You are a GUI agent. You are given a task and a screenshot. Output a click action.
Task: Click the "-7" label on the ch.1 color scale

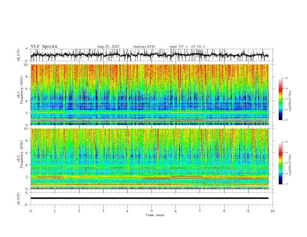click(286, 120)
